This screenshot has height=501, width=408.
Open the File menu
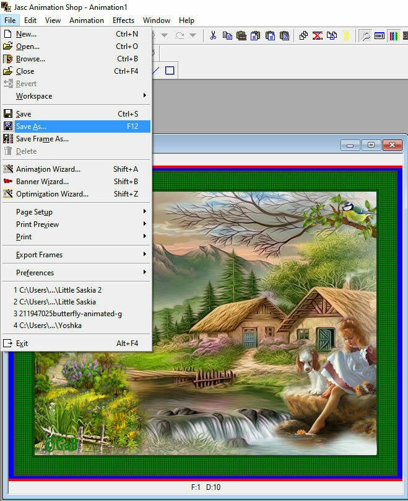[x=10, y=20]
